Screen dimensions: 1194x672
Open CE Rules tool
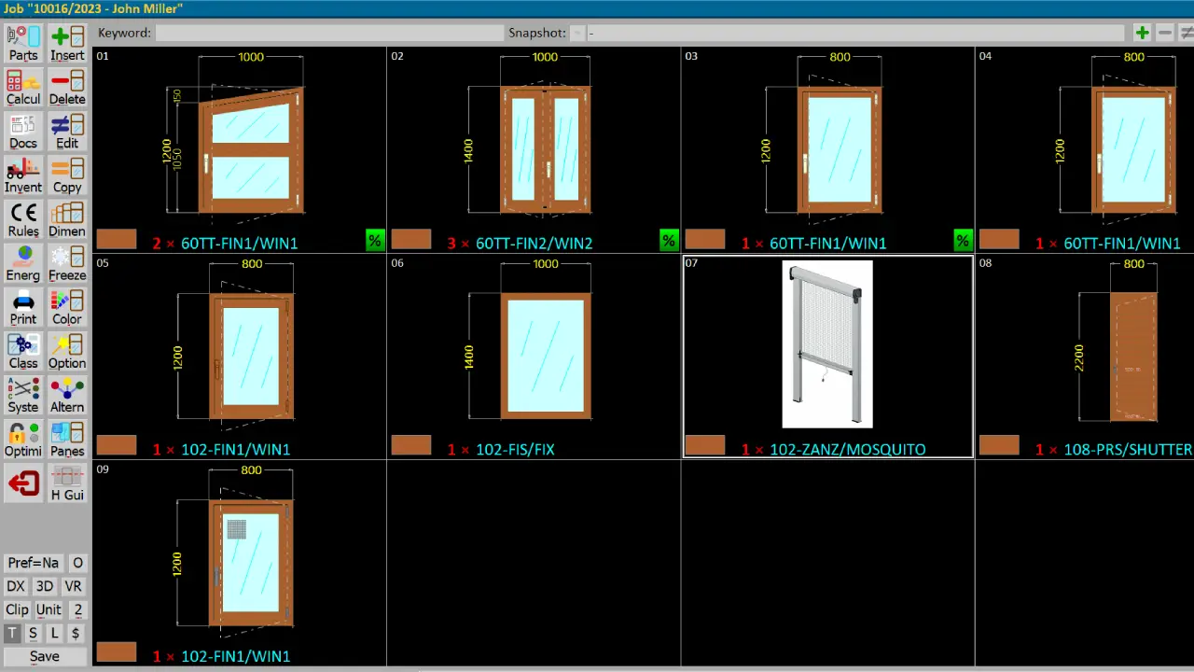[23, 219]
